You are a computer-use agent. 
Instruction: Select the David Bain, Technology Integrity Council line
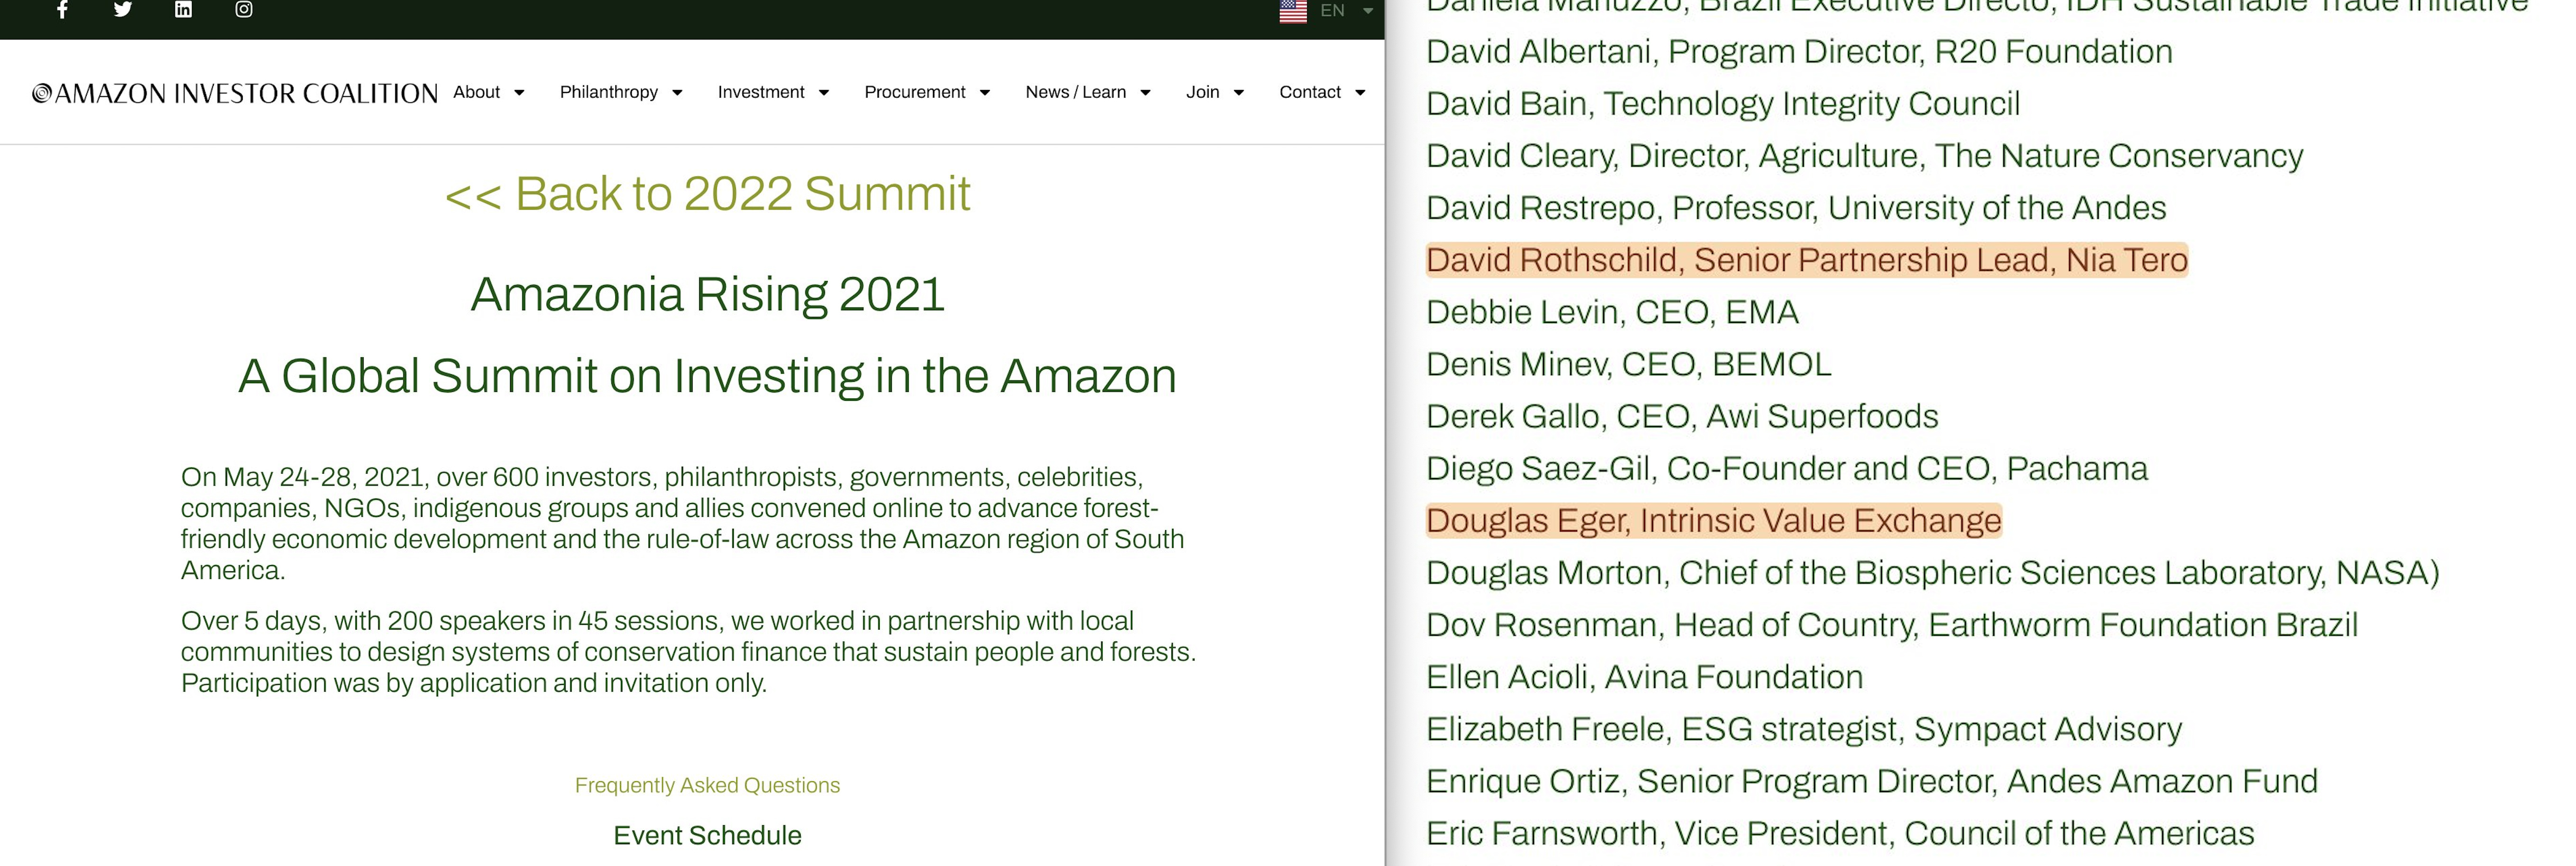(1723, 104)
